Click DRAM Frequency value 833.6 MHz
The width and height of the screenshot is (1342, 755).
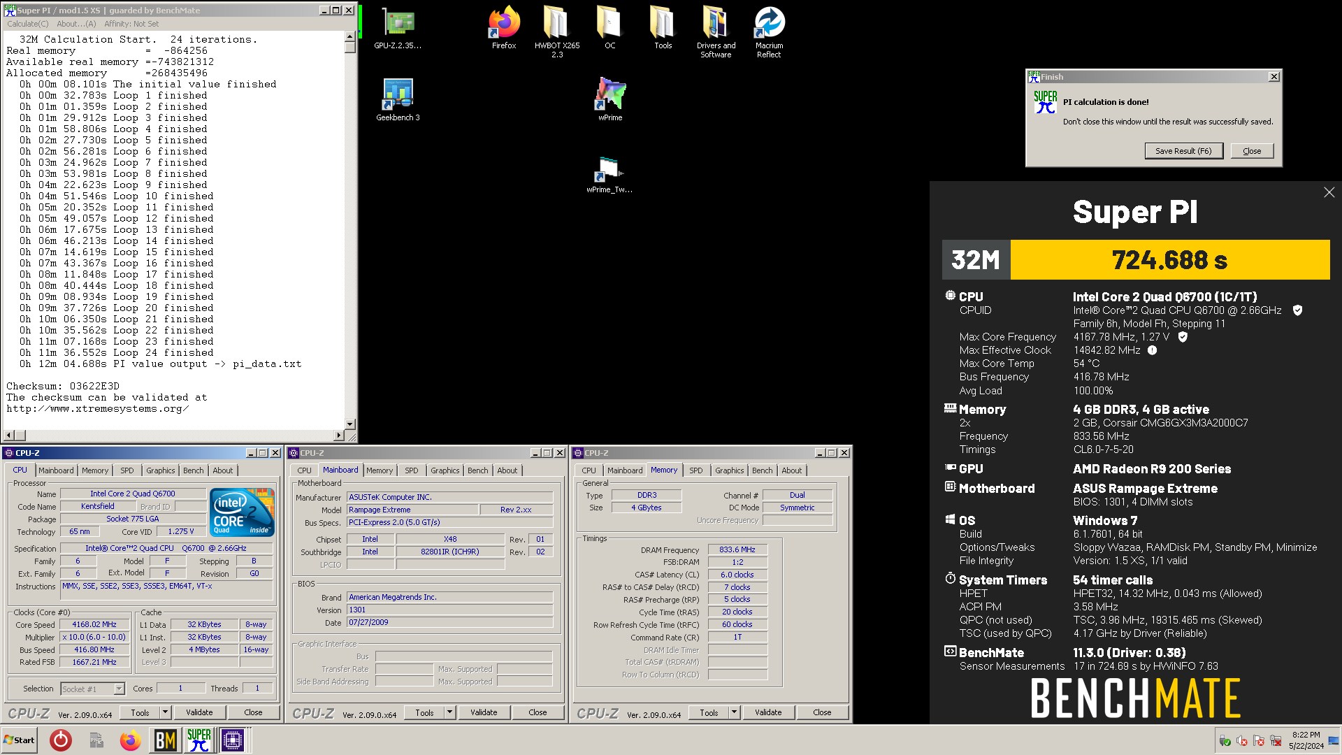pos(737,550)
